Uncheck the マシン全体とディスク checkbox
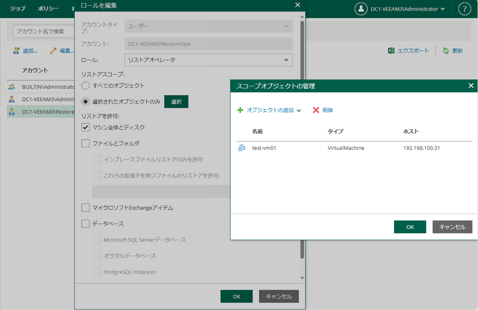 (86, 127)
